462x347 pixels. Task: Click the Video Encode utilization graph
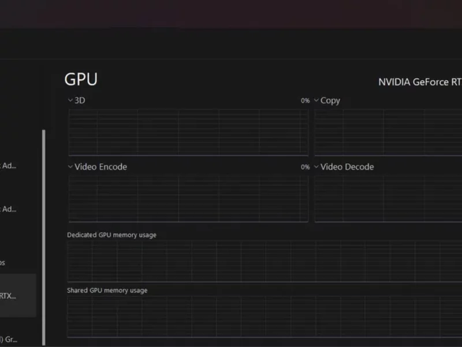[x=188, y=199]
